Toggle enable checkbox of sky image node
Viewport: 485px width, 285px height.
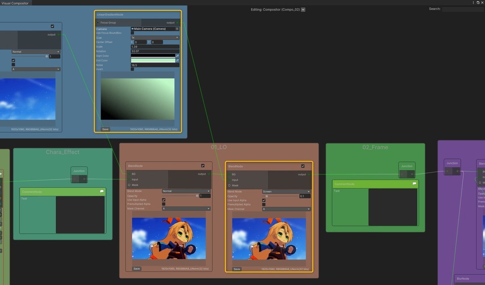coord(53,26)
